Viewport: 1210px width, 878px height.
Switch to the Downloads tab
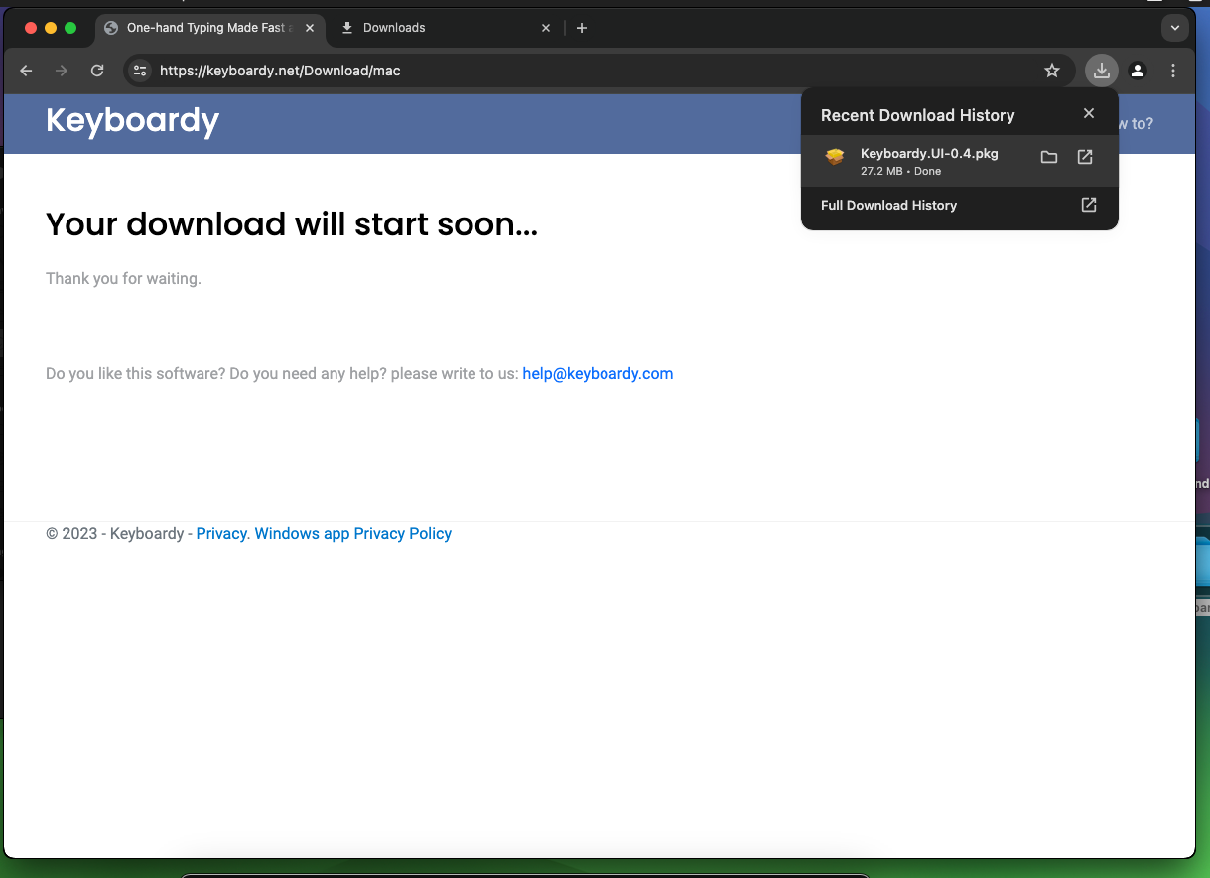(x=444, y=28)
